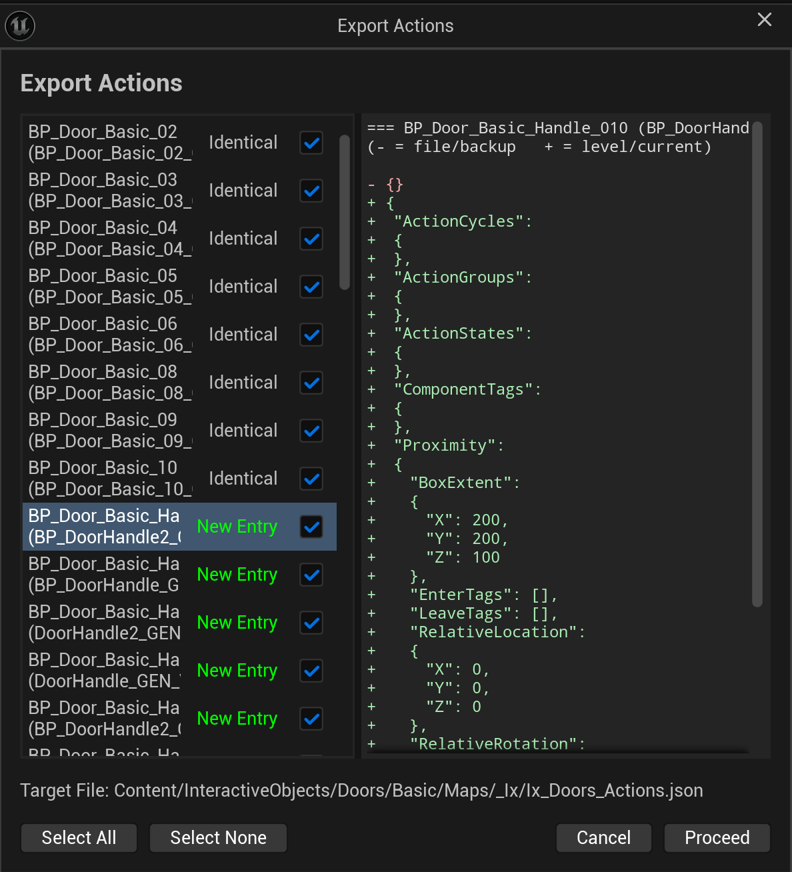Disable the BP_Door_Basic_08 export checkbox
792x872 pixels.
tap(311, 383)
